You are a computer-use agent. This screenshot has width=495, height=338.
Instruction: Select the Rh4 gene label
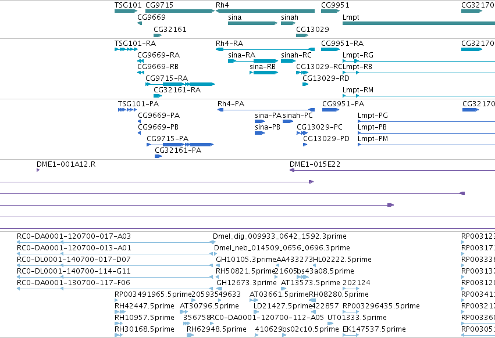[222, 5]
